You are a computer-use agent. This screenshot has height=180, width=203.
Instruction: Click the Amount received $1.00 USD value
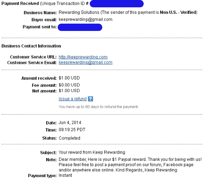tap(69, 78)
